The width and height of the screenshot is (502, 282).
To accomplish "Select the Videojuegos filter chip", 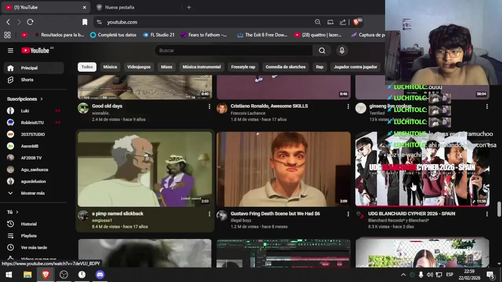I will (139, 67).
